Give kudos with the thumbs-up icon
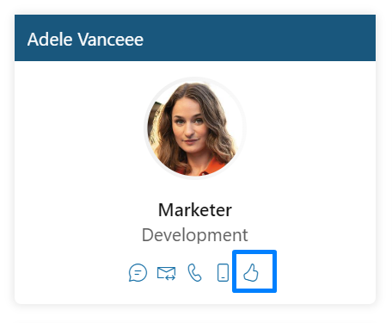Screen dimensions: 392x323 251,272
